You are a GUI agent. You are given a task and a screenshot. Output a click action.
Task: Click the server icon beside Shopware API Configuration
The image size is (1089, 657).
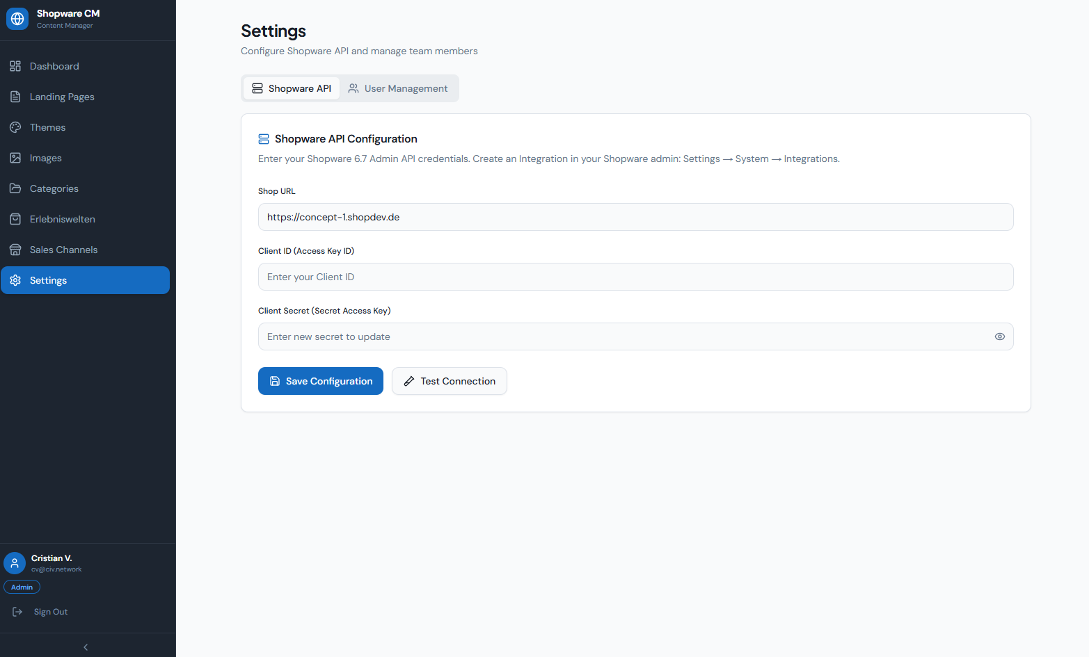(x=264, y=139)
